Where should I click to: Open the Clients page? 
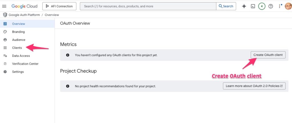pos(17,48)
